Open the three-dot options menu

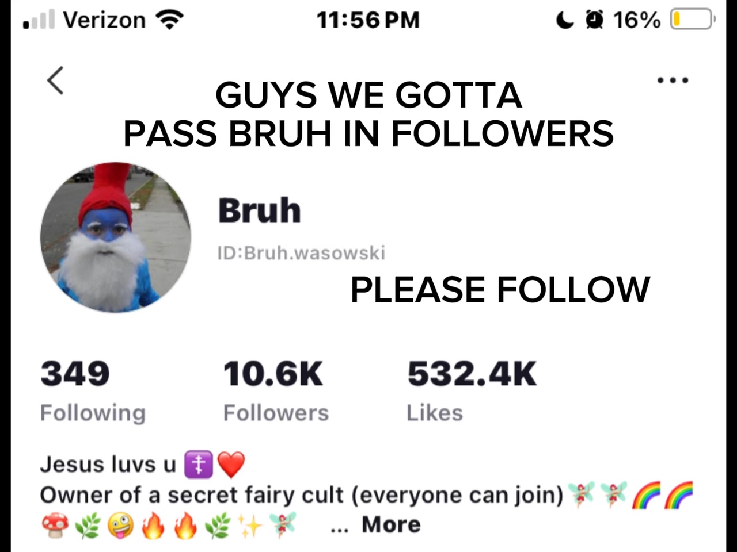[x=673, y=80]
